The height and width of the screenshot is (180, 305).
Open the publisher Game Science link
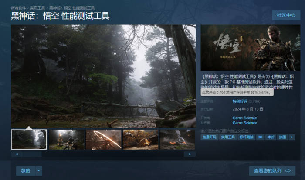point(244,123)
